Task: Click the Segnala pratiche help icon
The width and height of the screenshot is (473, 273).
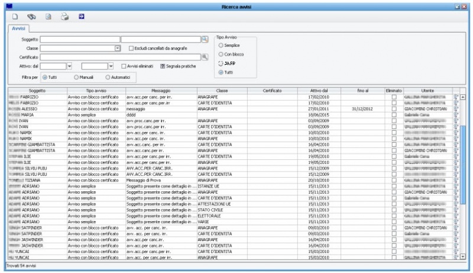Action: (x=163, y=66)
